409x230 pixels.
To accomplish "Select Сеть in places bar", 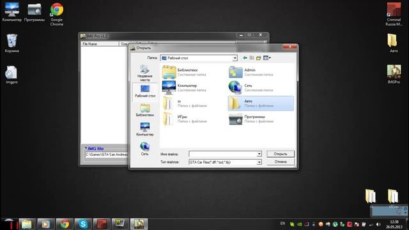I will coord(145,149).
